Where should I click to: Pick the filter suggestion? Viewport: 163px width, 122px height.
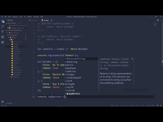[x=81, y=74]
